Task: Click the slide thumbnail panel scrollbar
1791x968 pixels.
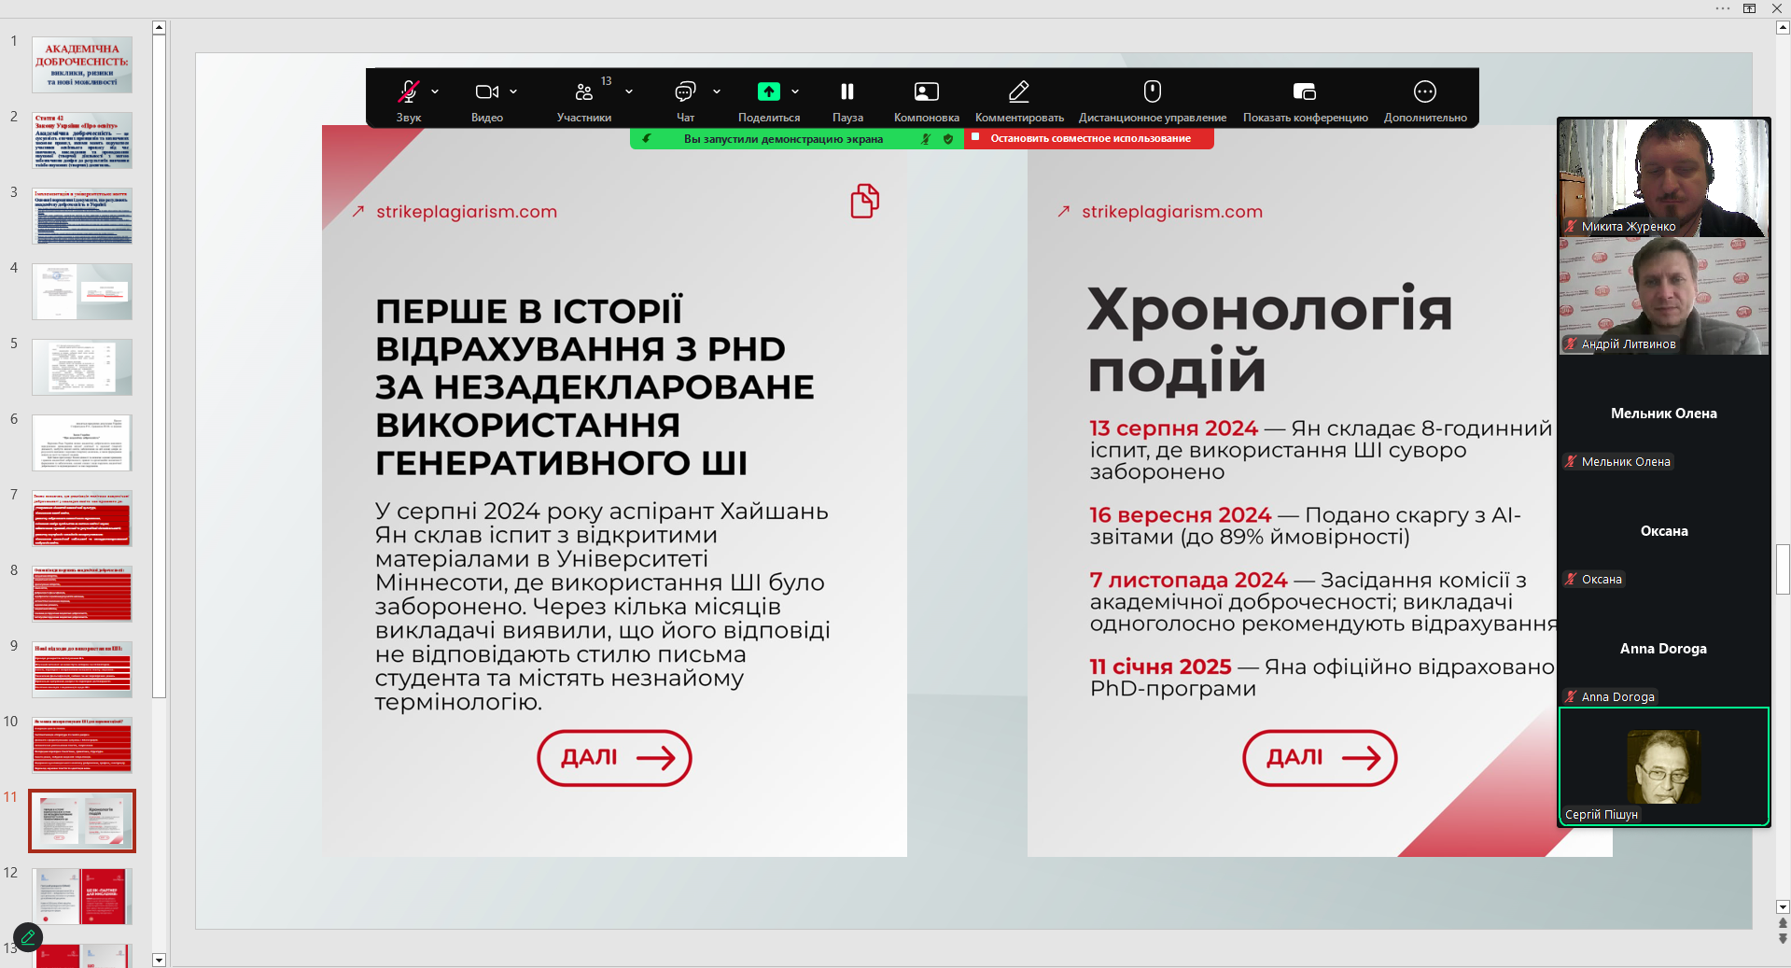Action: click(x=159, y=373)
